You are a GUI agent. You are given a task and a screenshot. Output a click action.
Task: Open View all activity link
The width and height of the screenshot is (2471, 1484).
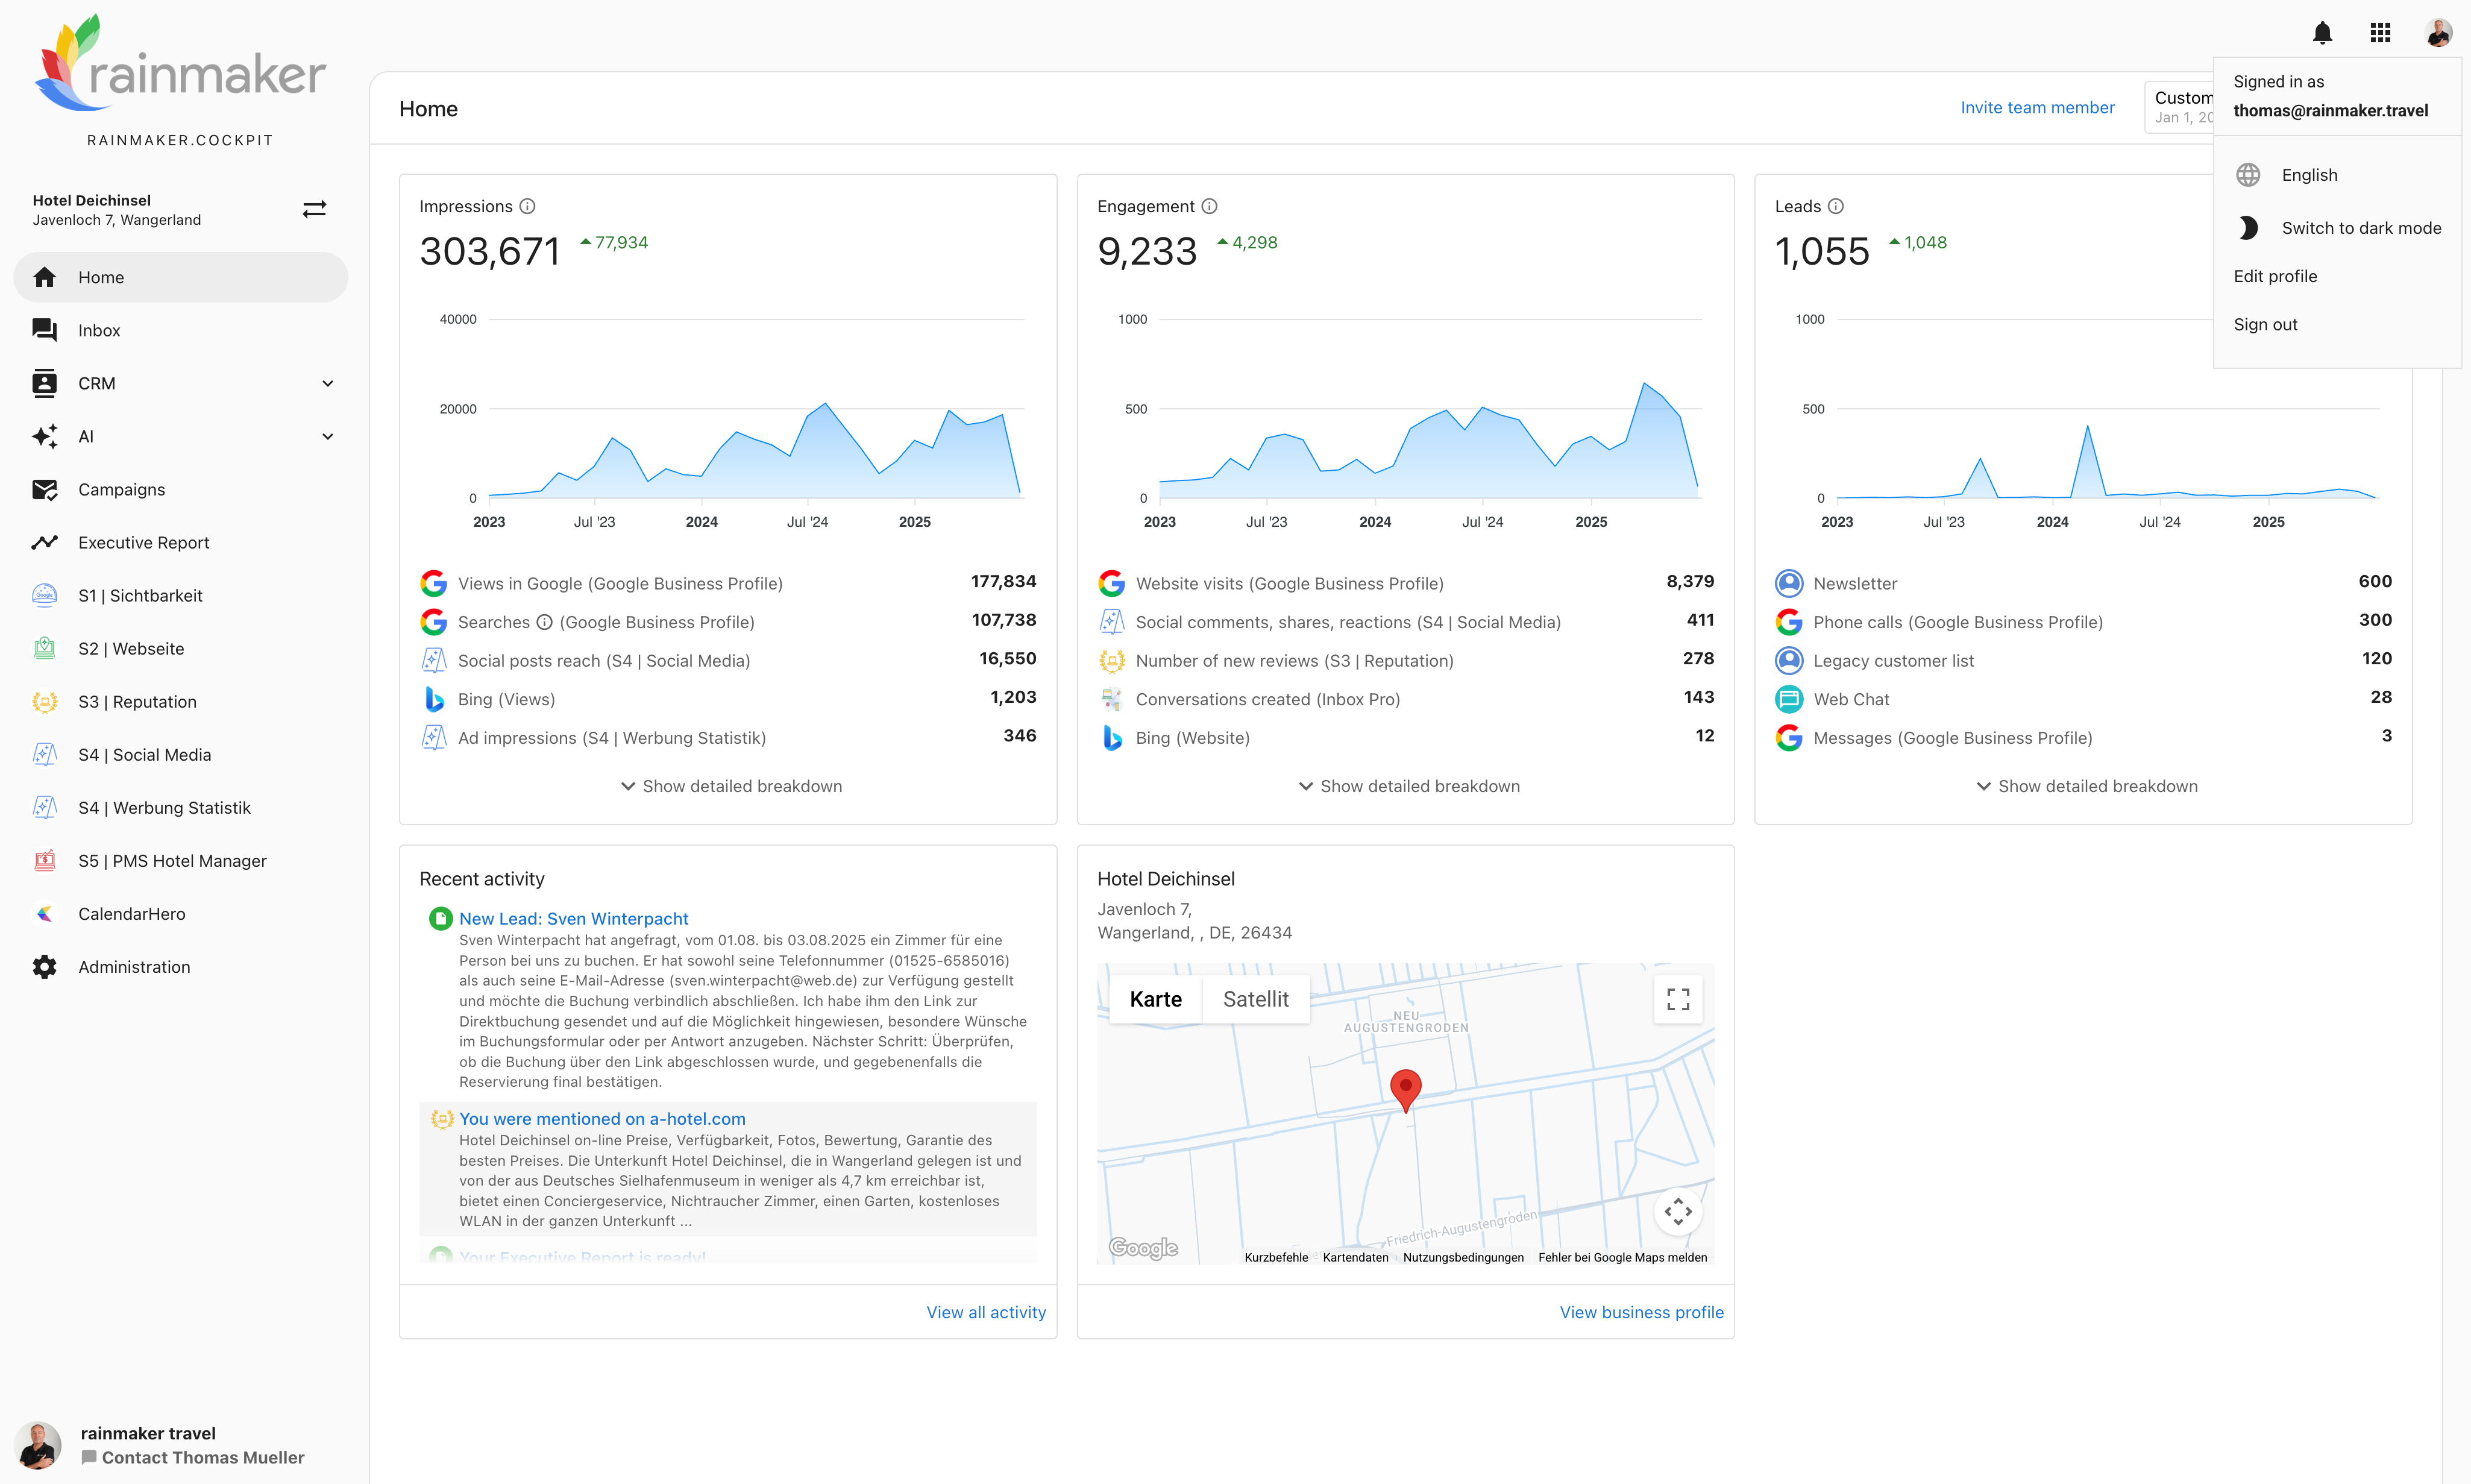coord(985,1312)
